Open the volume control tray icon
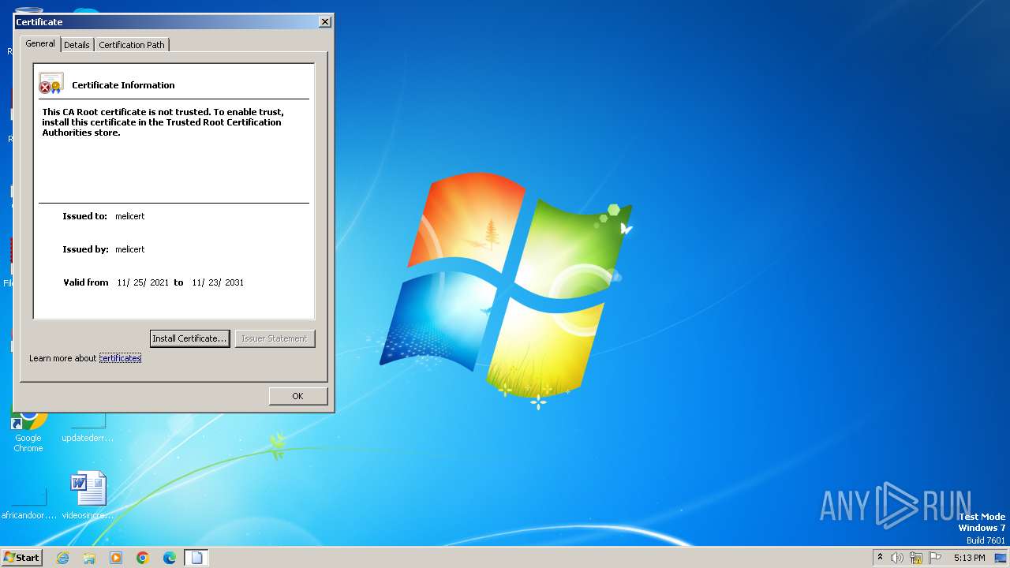Image resolution: width=1010 pixels, height=568 pixels. pyautogui.click(x=897, y=558)
